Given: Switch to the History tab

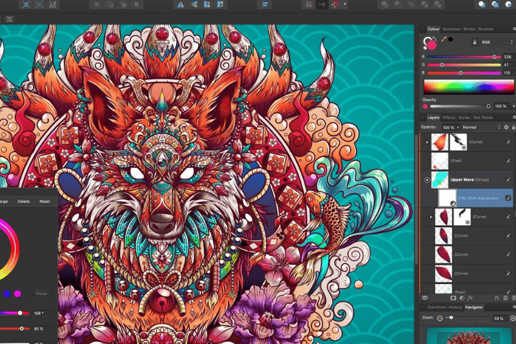Looking at the screenshot, I should (455, 307).
